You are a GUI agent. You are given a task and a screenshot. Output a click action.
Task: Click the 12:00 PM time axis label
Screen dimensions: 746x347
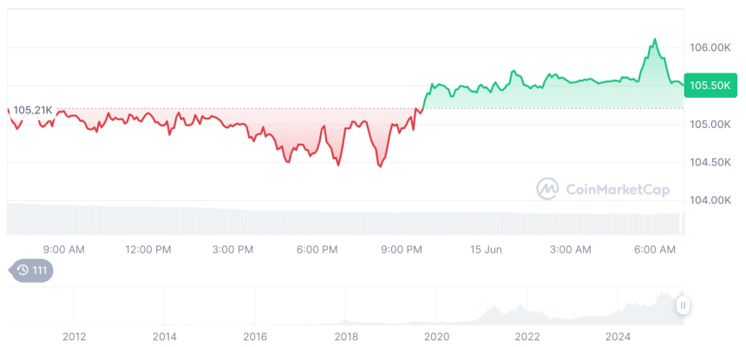click(148, 249)
